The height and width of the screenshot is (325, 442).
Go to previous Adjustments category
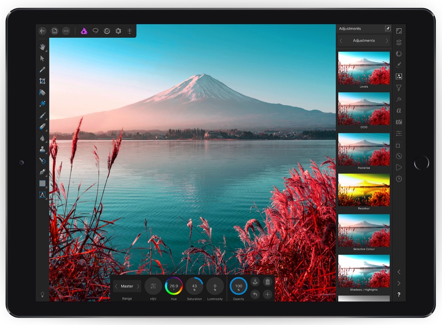click(x=341, y=41)
